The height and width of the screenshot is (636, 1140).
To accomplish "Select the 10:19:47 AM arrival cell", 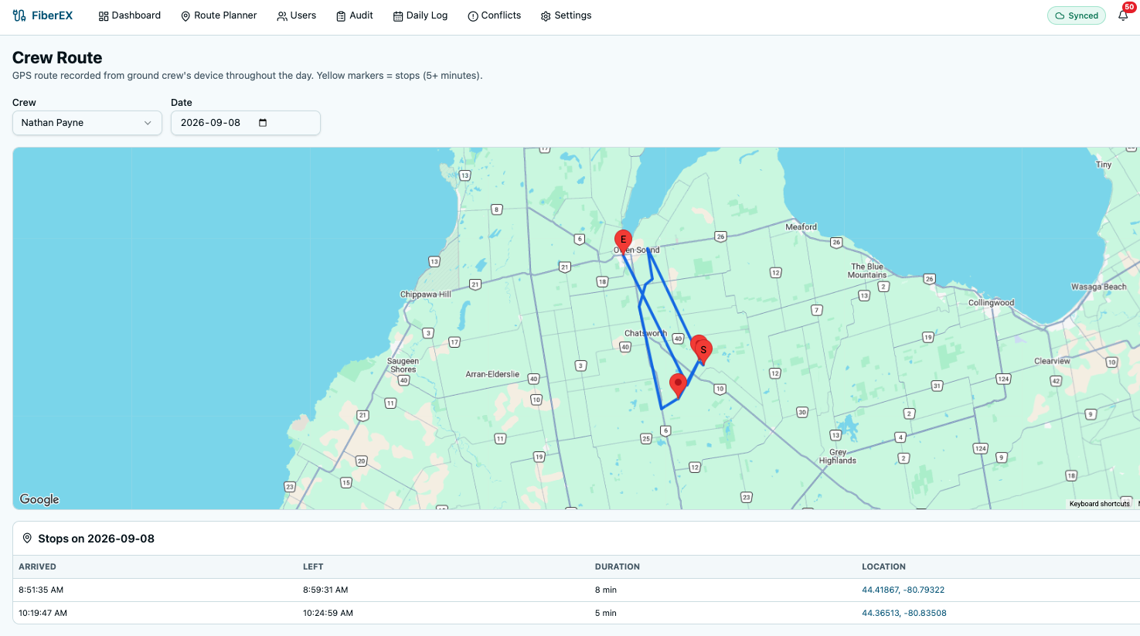I will [x=43, y=613].
